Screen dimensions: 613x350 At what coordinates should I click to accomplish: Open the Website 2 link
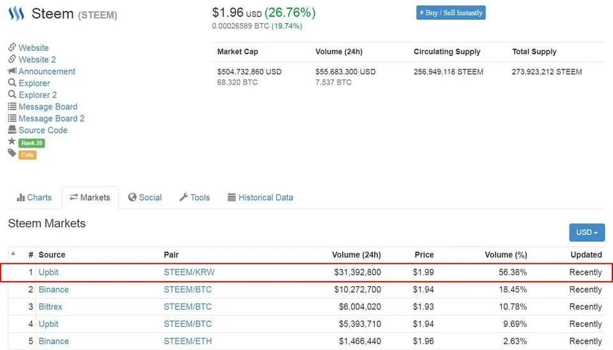(x=37, y=59)
